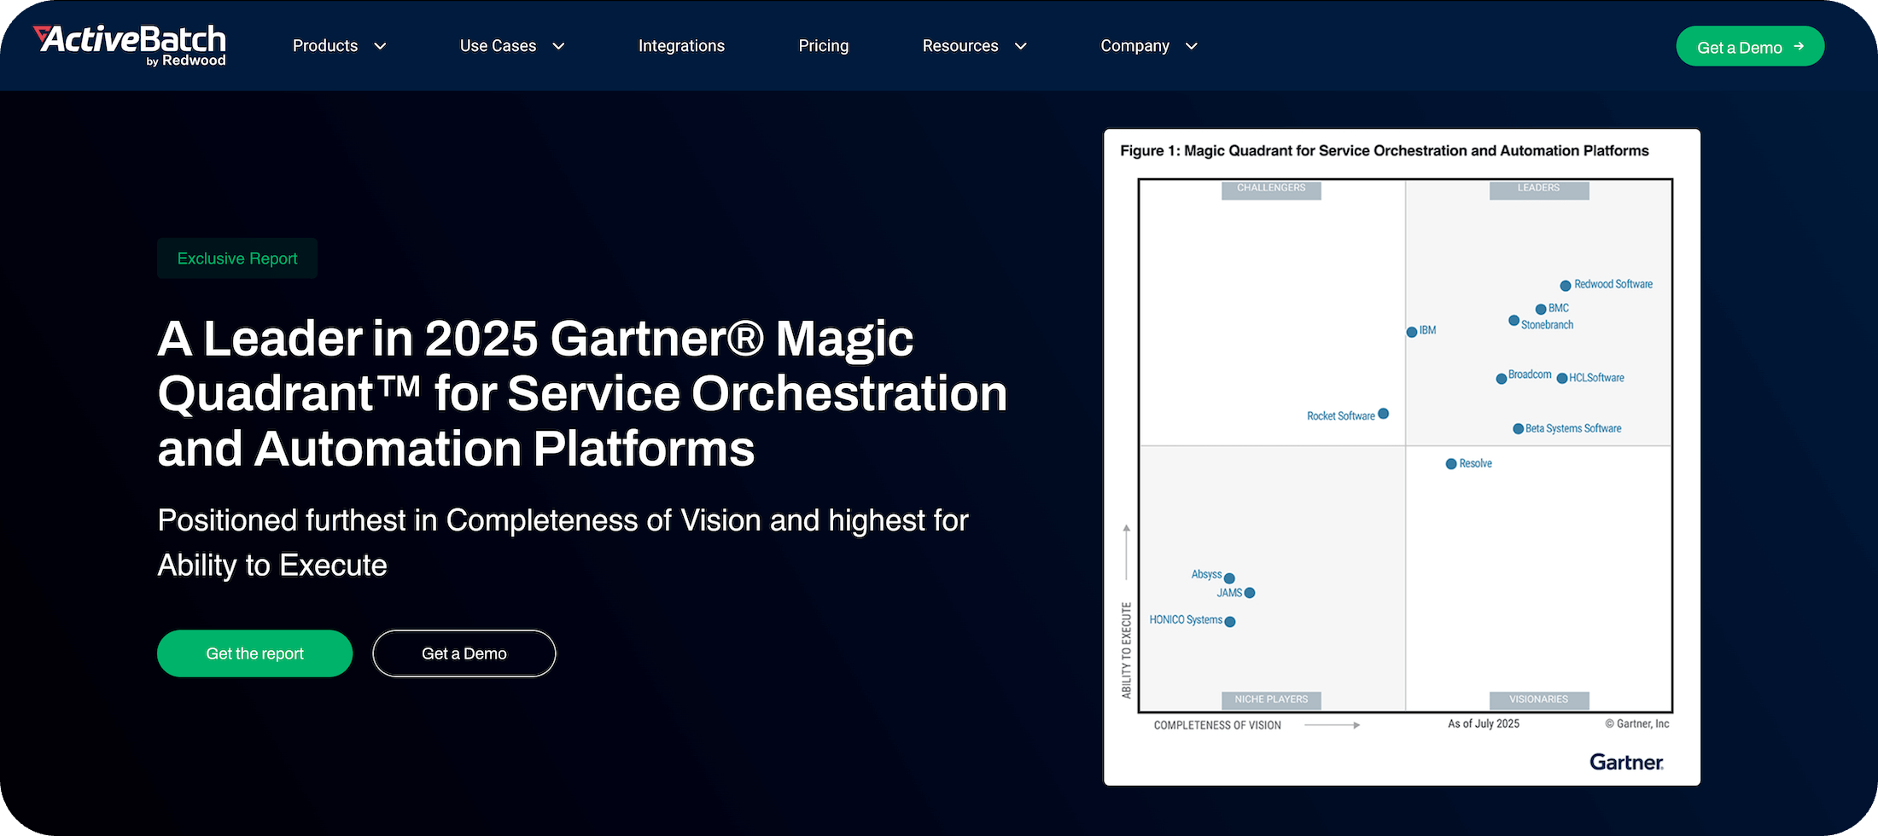Select the Redwood Software data point on the quadrant
The height and width of the screenshot is (836, 1878).
[x=1565, y=285]
